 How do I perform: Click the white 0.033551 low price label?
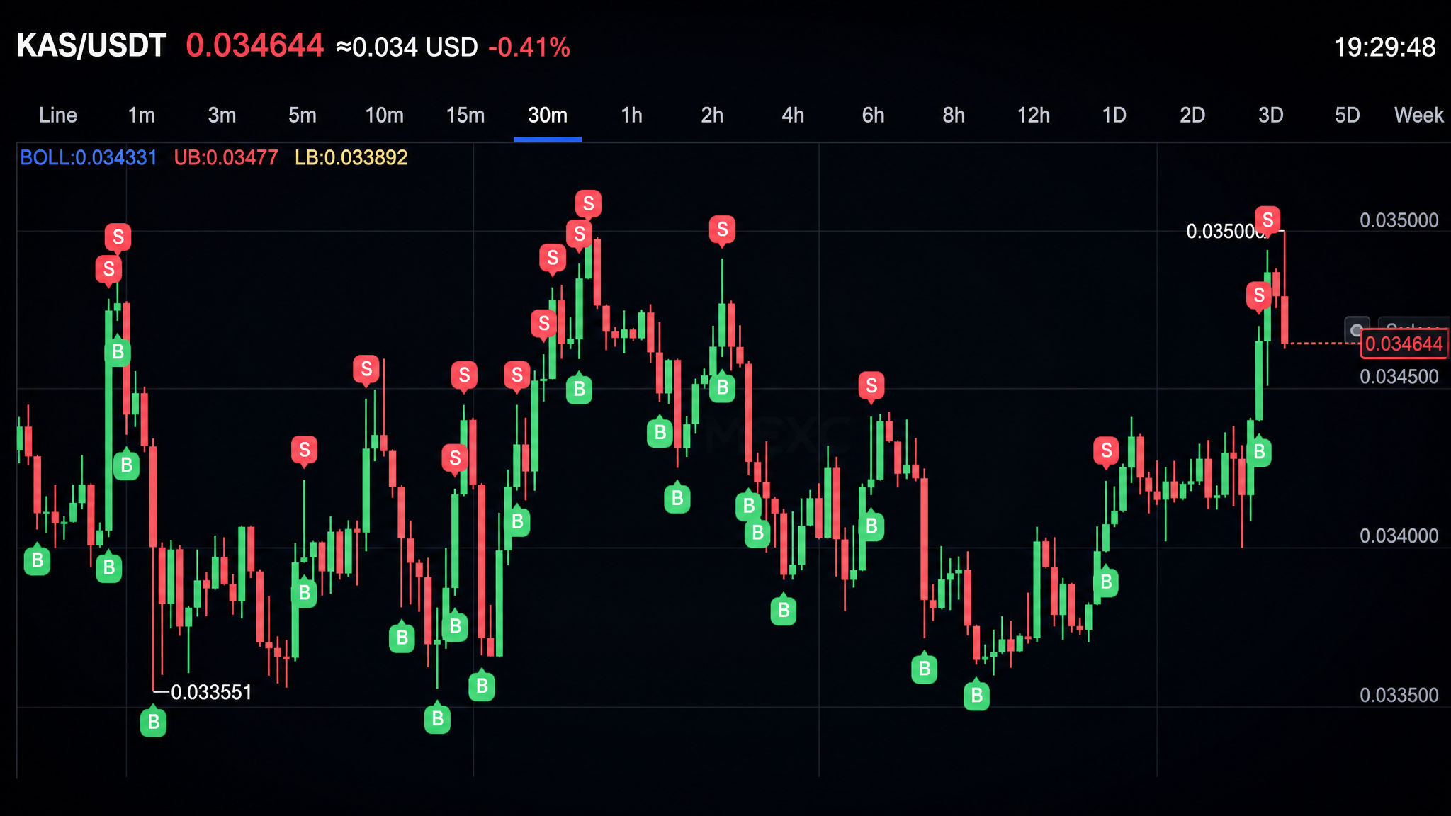(212, 692)
